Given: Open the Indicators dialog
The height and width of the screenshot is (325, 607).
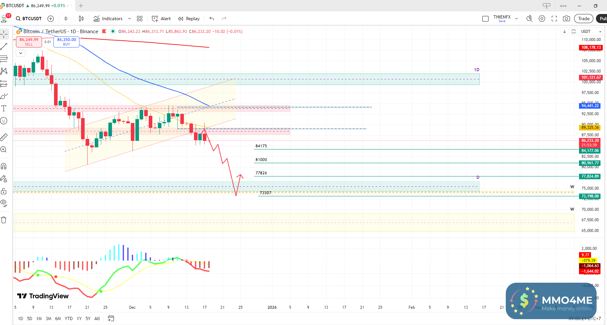Looking at the screenshot, I should [108, 19].
